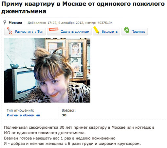This screenshot has width=167, height=148.
Task: Click the "Поднять" button text
Action: (x=138, y=32)
